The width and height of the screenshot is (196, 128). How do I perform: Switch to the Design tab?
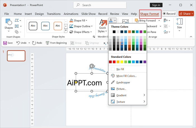click(39, 14)
